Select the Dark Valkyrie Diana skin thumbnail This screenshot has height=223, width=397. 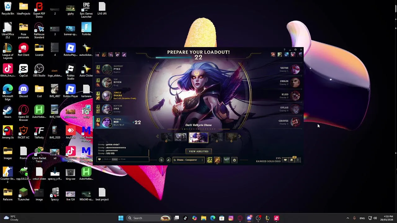pos(198,137)
